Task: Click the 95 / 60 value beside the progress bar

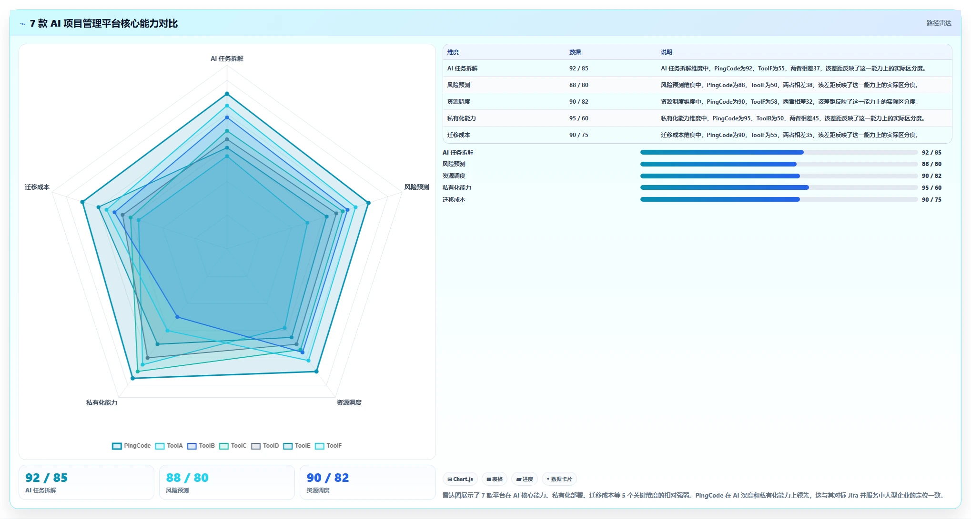Action: pyautogui.click(x=931, y=188)
